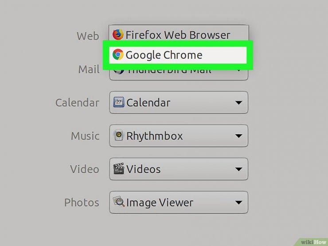Click the Web label
The image size is (328, 246).
tap(88, 36)
